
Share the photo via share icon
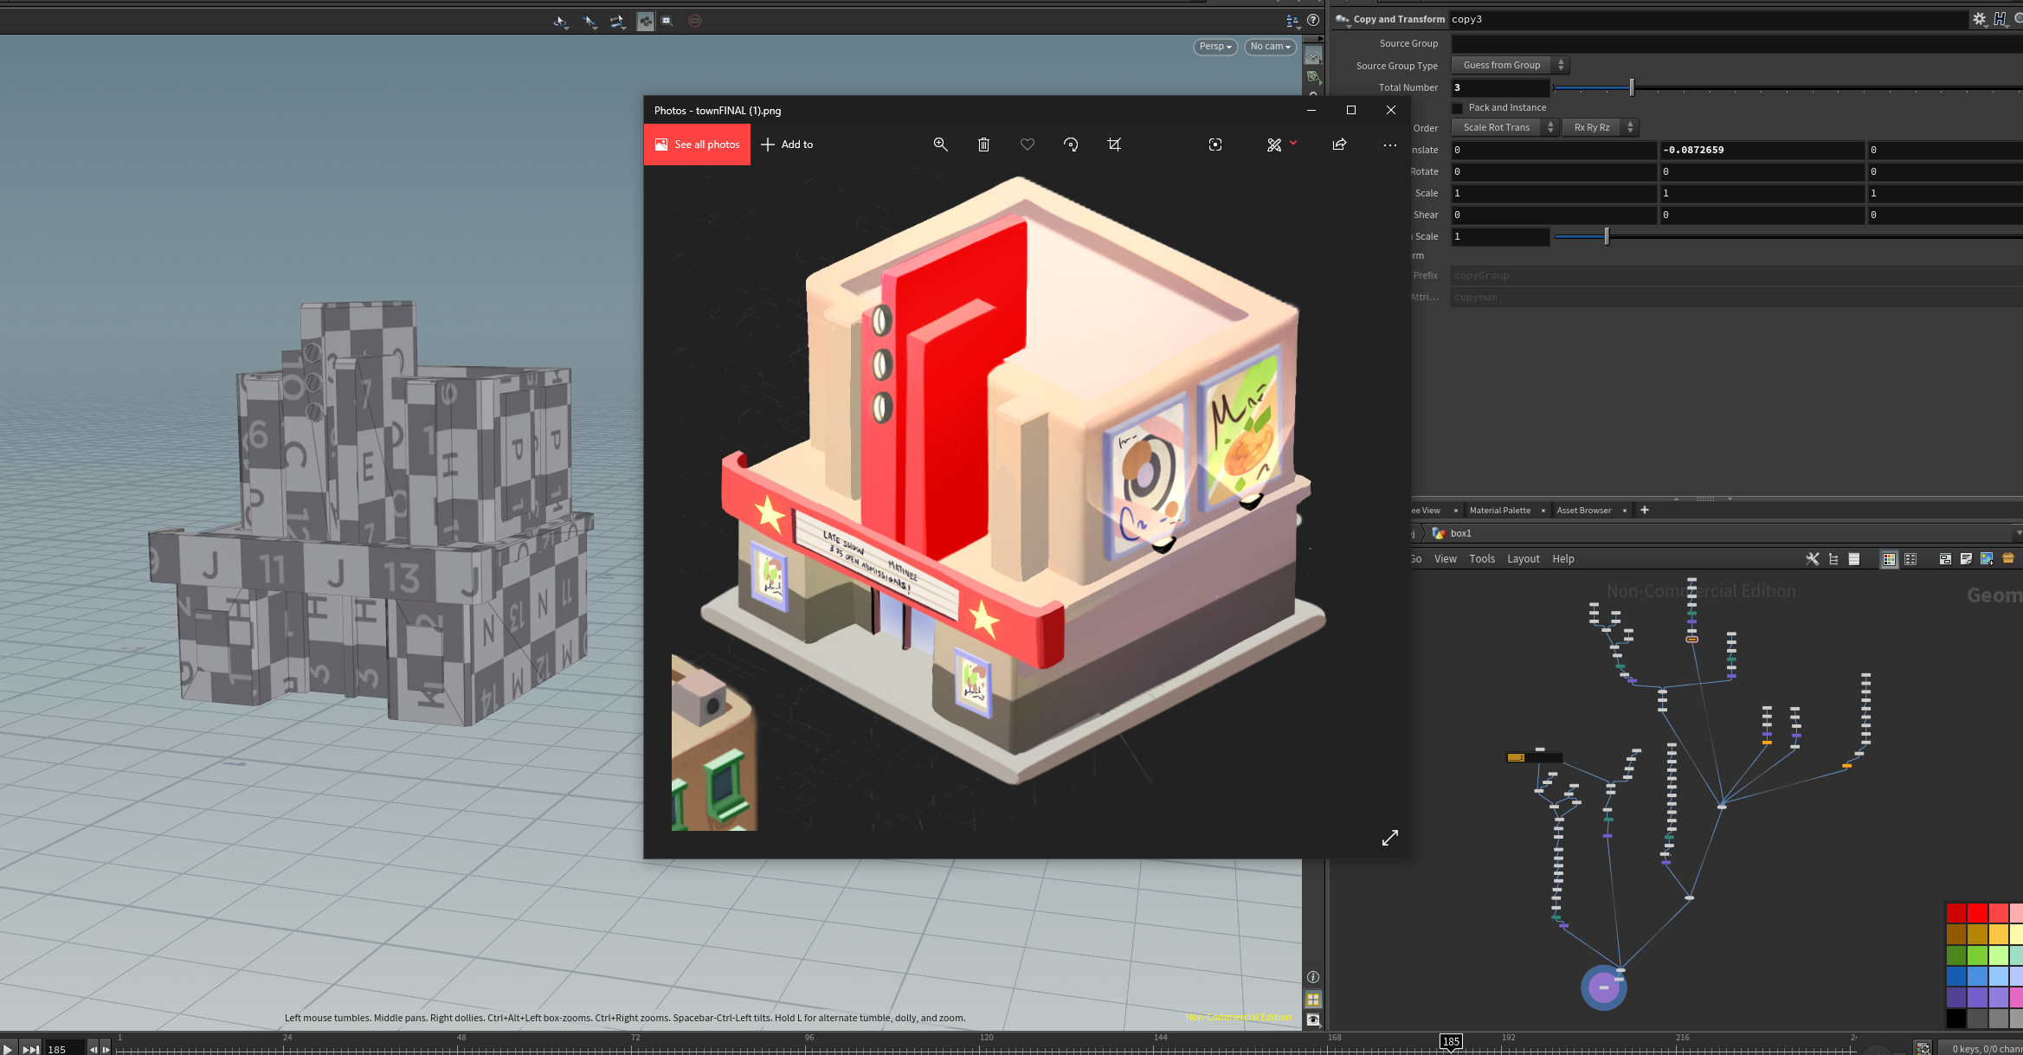[x=1339, y=145]
